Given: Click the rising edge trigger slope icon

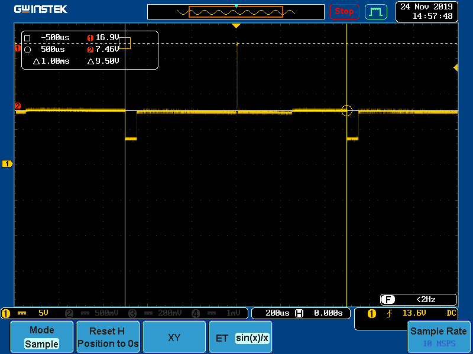Looking at the screenshot, I should coord(390,314).
